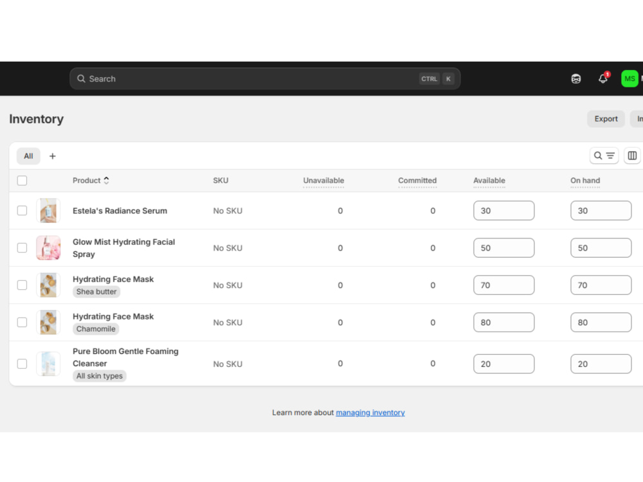
Task: Open the search and filter button
Action: (x=604, y=156)
